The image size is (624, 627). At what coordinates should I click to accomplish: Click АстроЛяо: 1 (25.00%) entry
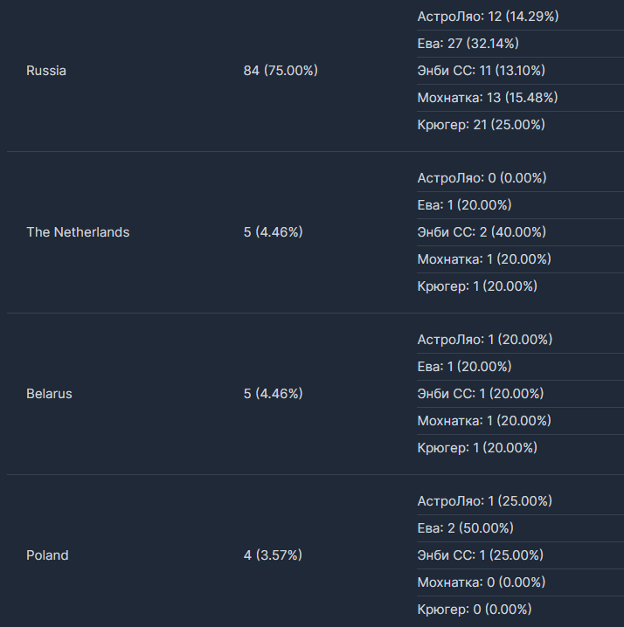click(485, 501)
